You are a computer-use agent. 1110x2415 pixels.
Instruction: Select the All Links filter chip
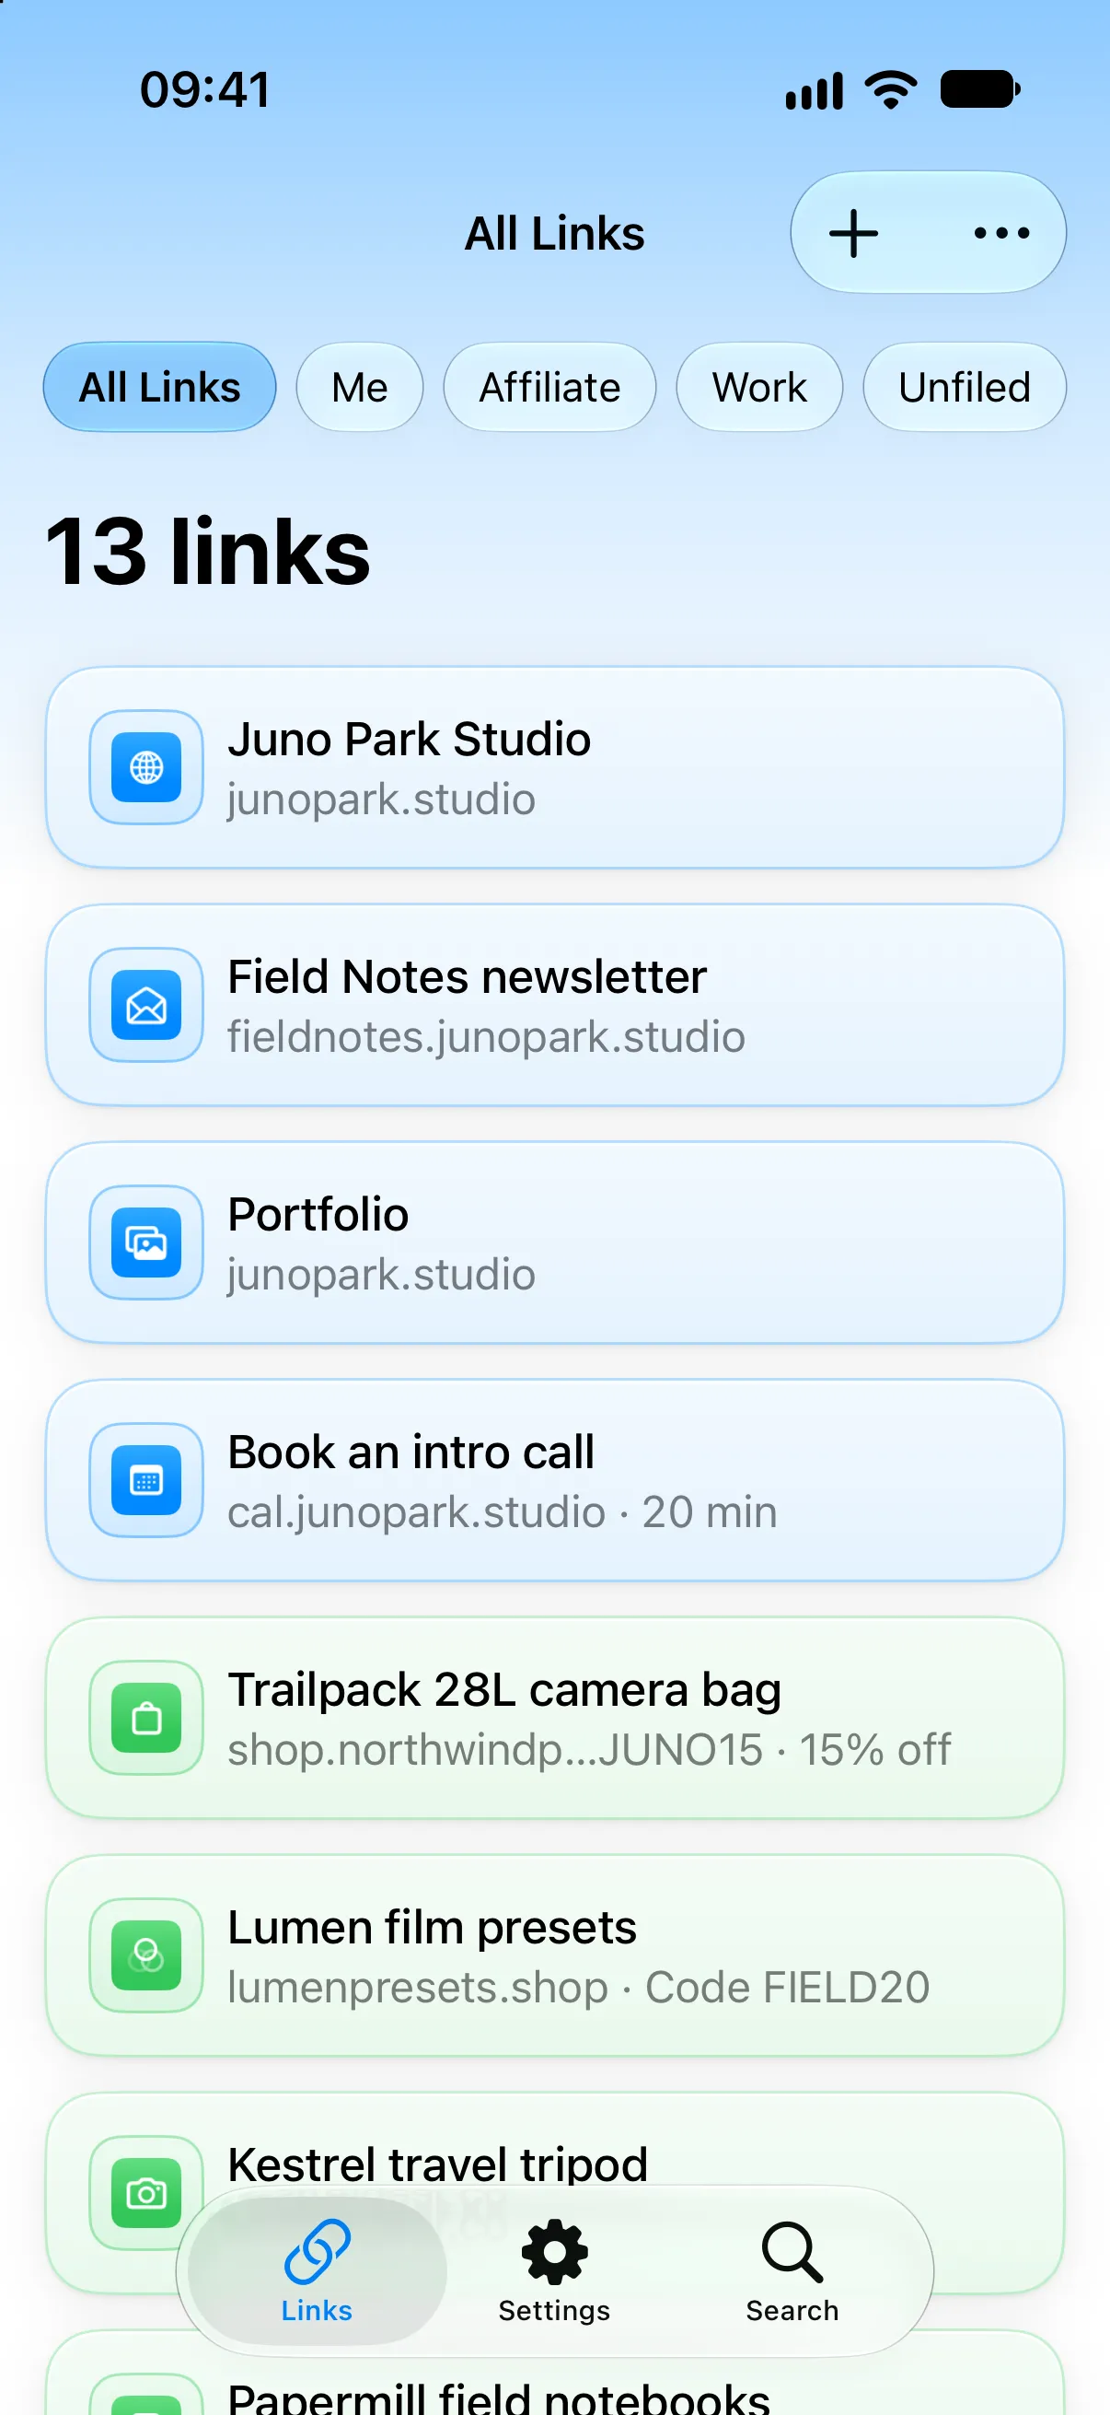[160, 387]
